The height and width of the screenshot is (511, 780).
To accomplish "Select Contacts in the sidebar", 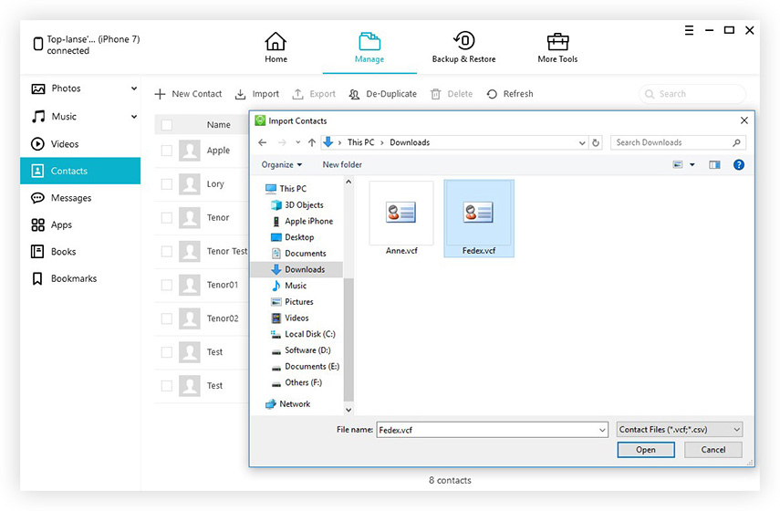I will pyautogui.click(x=80, y=171).
